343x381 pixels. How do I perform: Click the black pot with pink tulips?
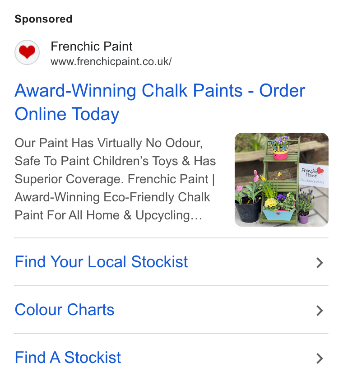[248, 209]
